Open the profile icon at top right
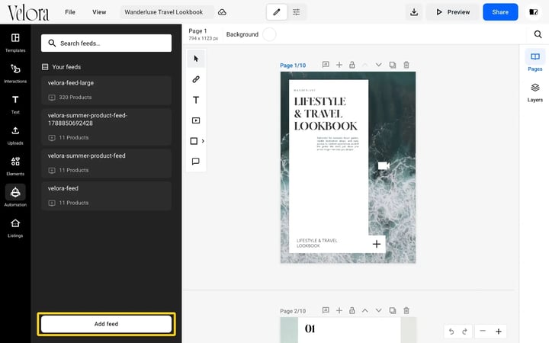This screenshot has width=549, height=343. pos(533,12)
